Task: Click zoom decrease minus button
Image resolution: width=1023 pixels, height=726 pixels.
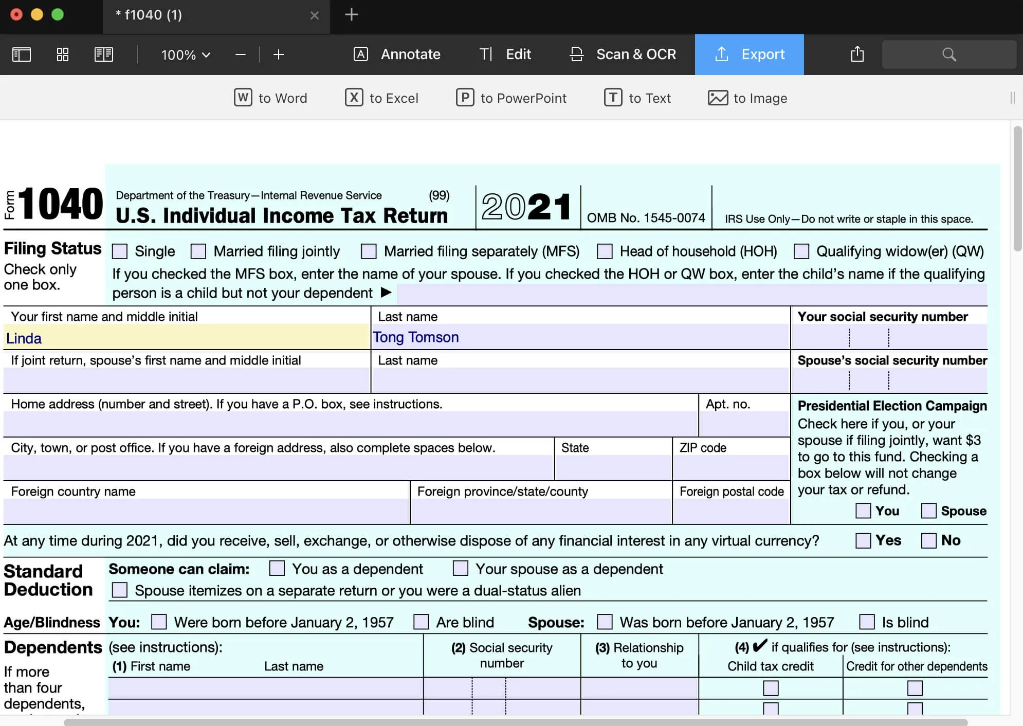Action: coord(241,54)
